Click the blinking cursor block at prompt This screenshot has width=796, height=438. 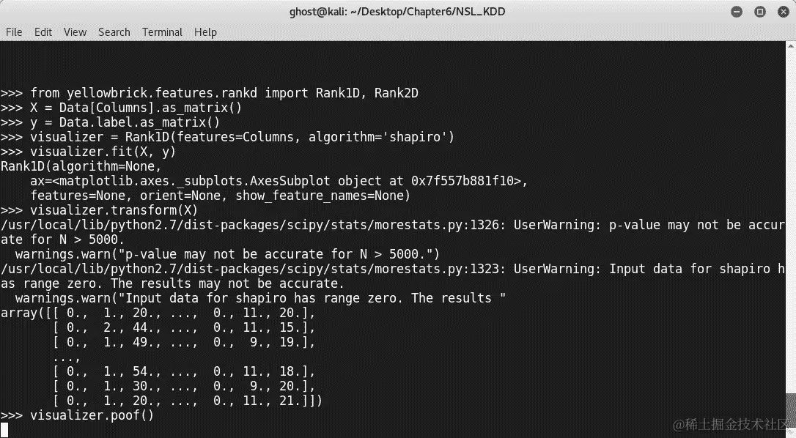click(4, 430)
